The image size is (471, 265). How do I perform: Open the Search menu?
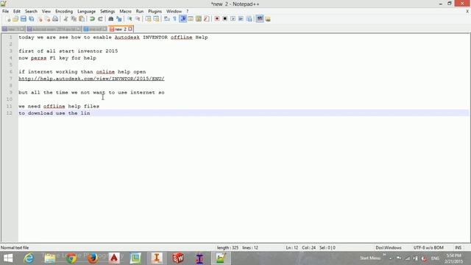(31, 12)
